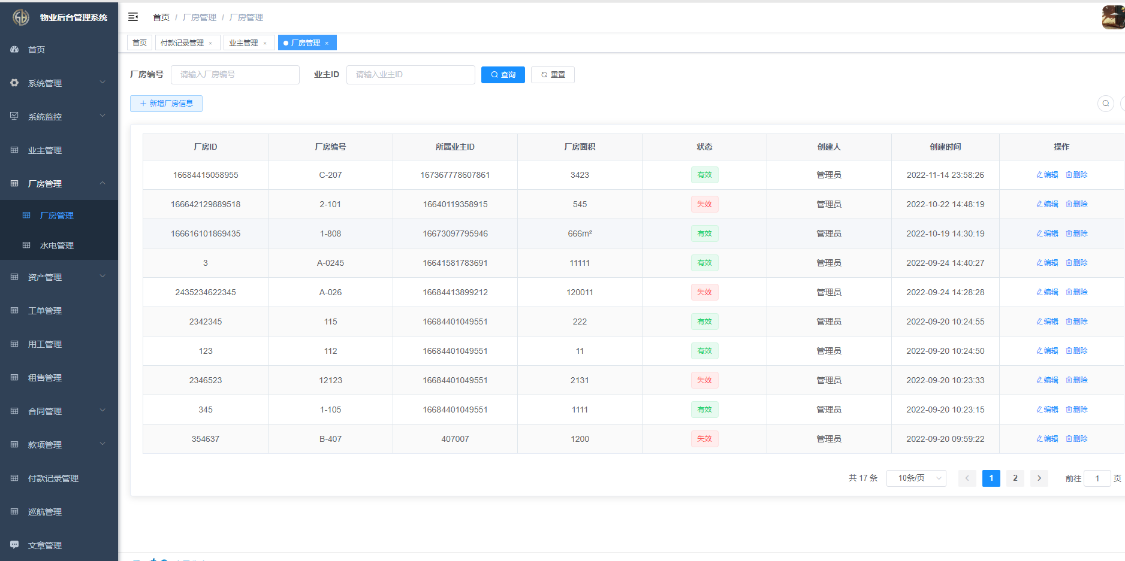
Task: Click the previous page arrow
Action: click(x=967, y=478)
